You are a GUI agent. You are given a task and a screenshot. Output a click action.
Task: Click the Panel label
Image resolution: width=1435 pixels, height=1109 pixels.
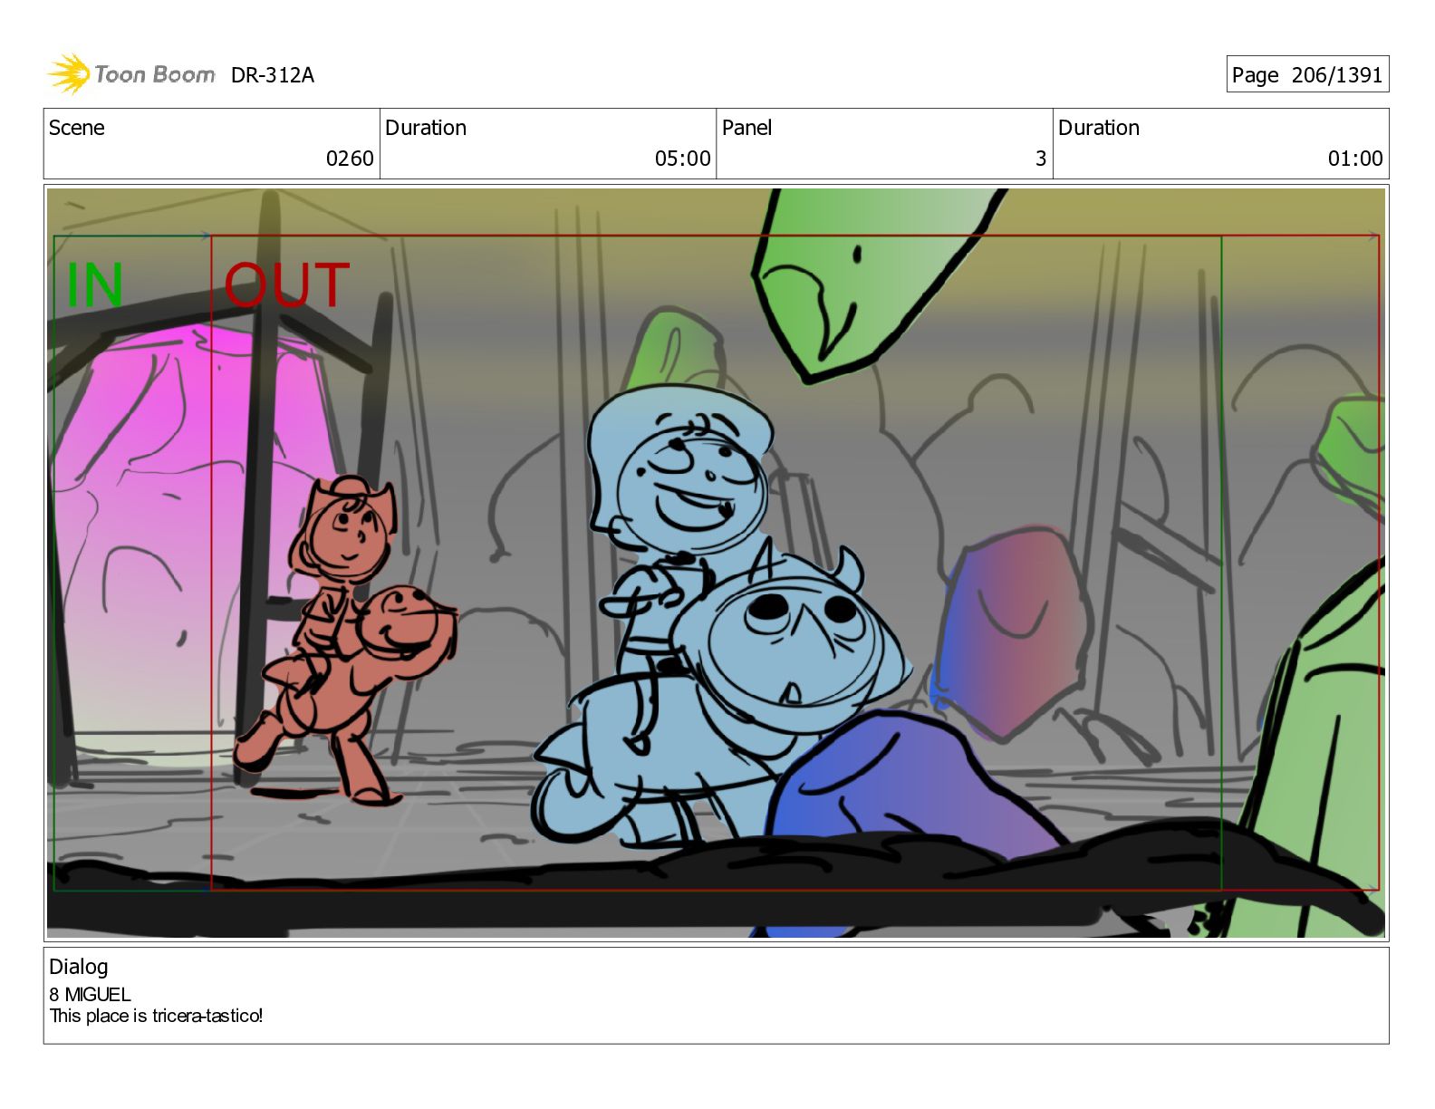746,128
